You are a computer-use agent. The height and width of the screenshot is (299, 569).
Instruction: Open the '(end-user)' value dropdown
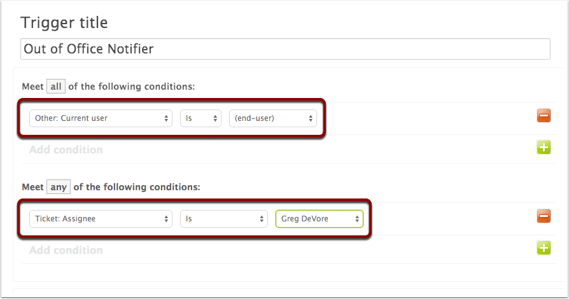(273, 118)
